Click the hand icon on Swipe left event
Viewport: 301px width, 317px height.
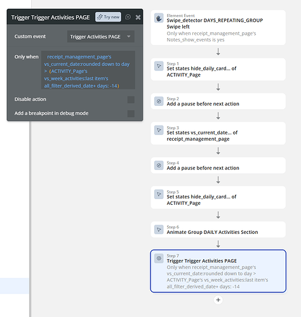point(159,18)
